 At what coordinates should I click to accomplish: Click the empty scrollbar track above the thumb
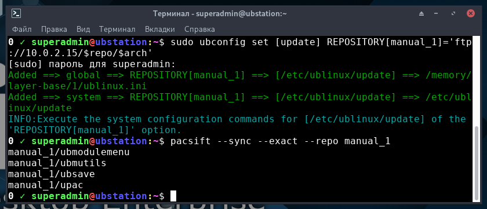coord(478,80)
